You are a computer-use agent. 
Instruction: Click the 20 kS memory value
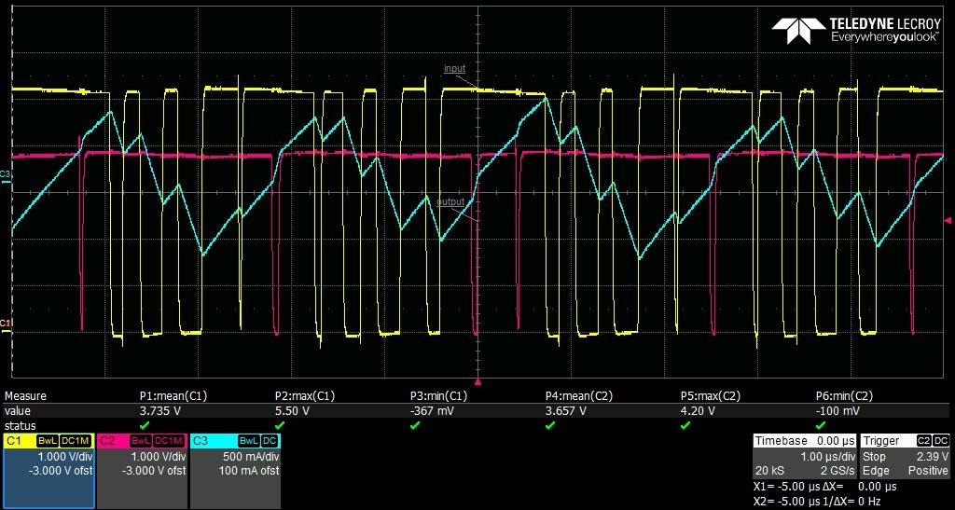click(x=769, y=471)
